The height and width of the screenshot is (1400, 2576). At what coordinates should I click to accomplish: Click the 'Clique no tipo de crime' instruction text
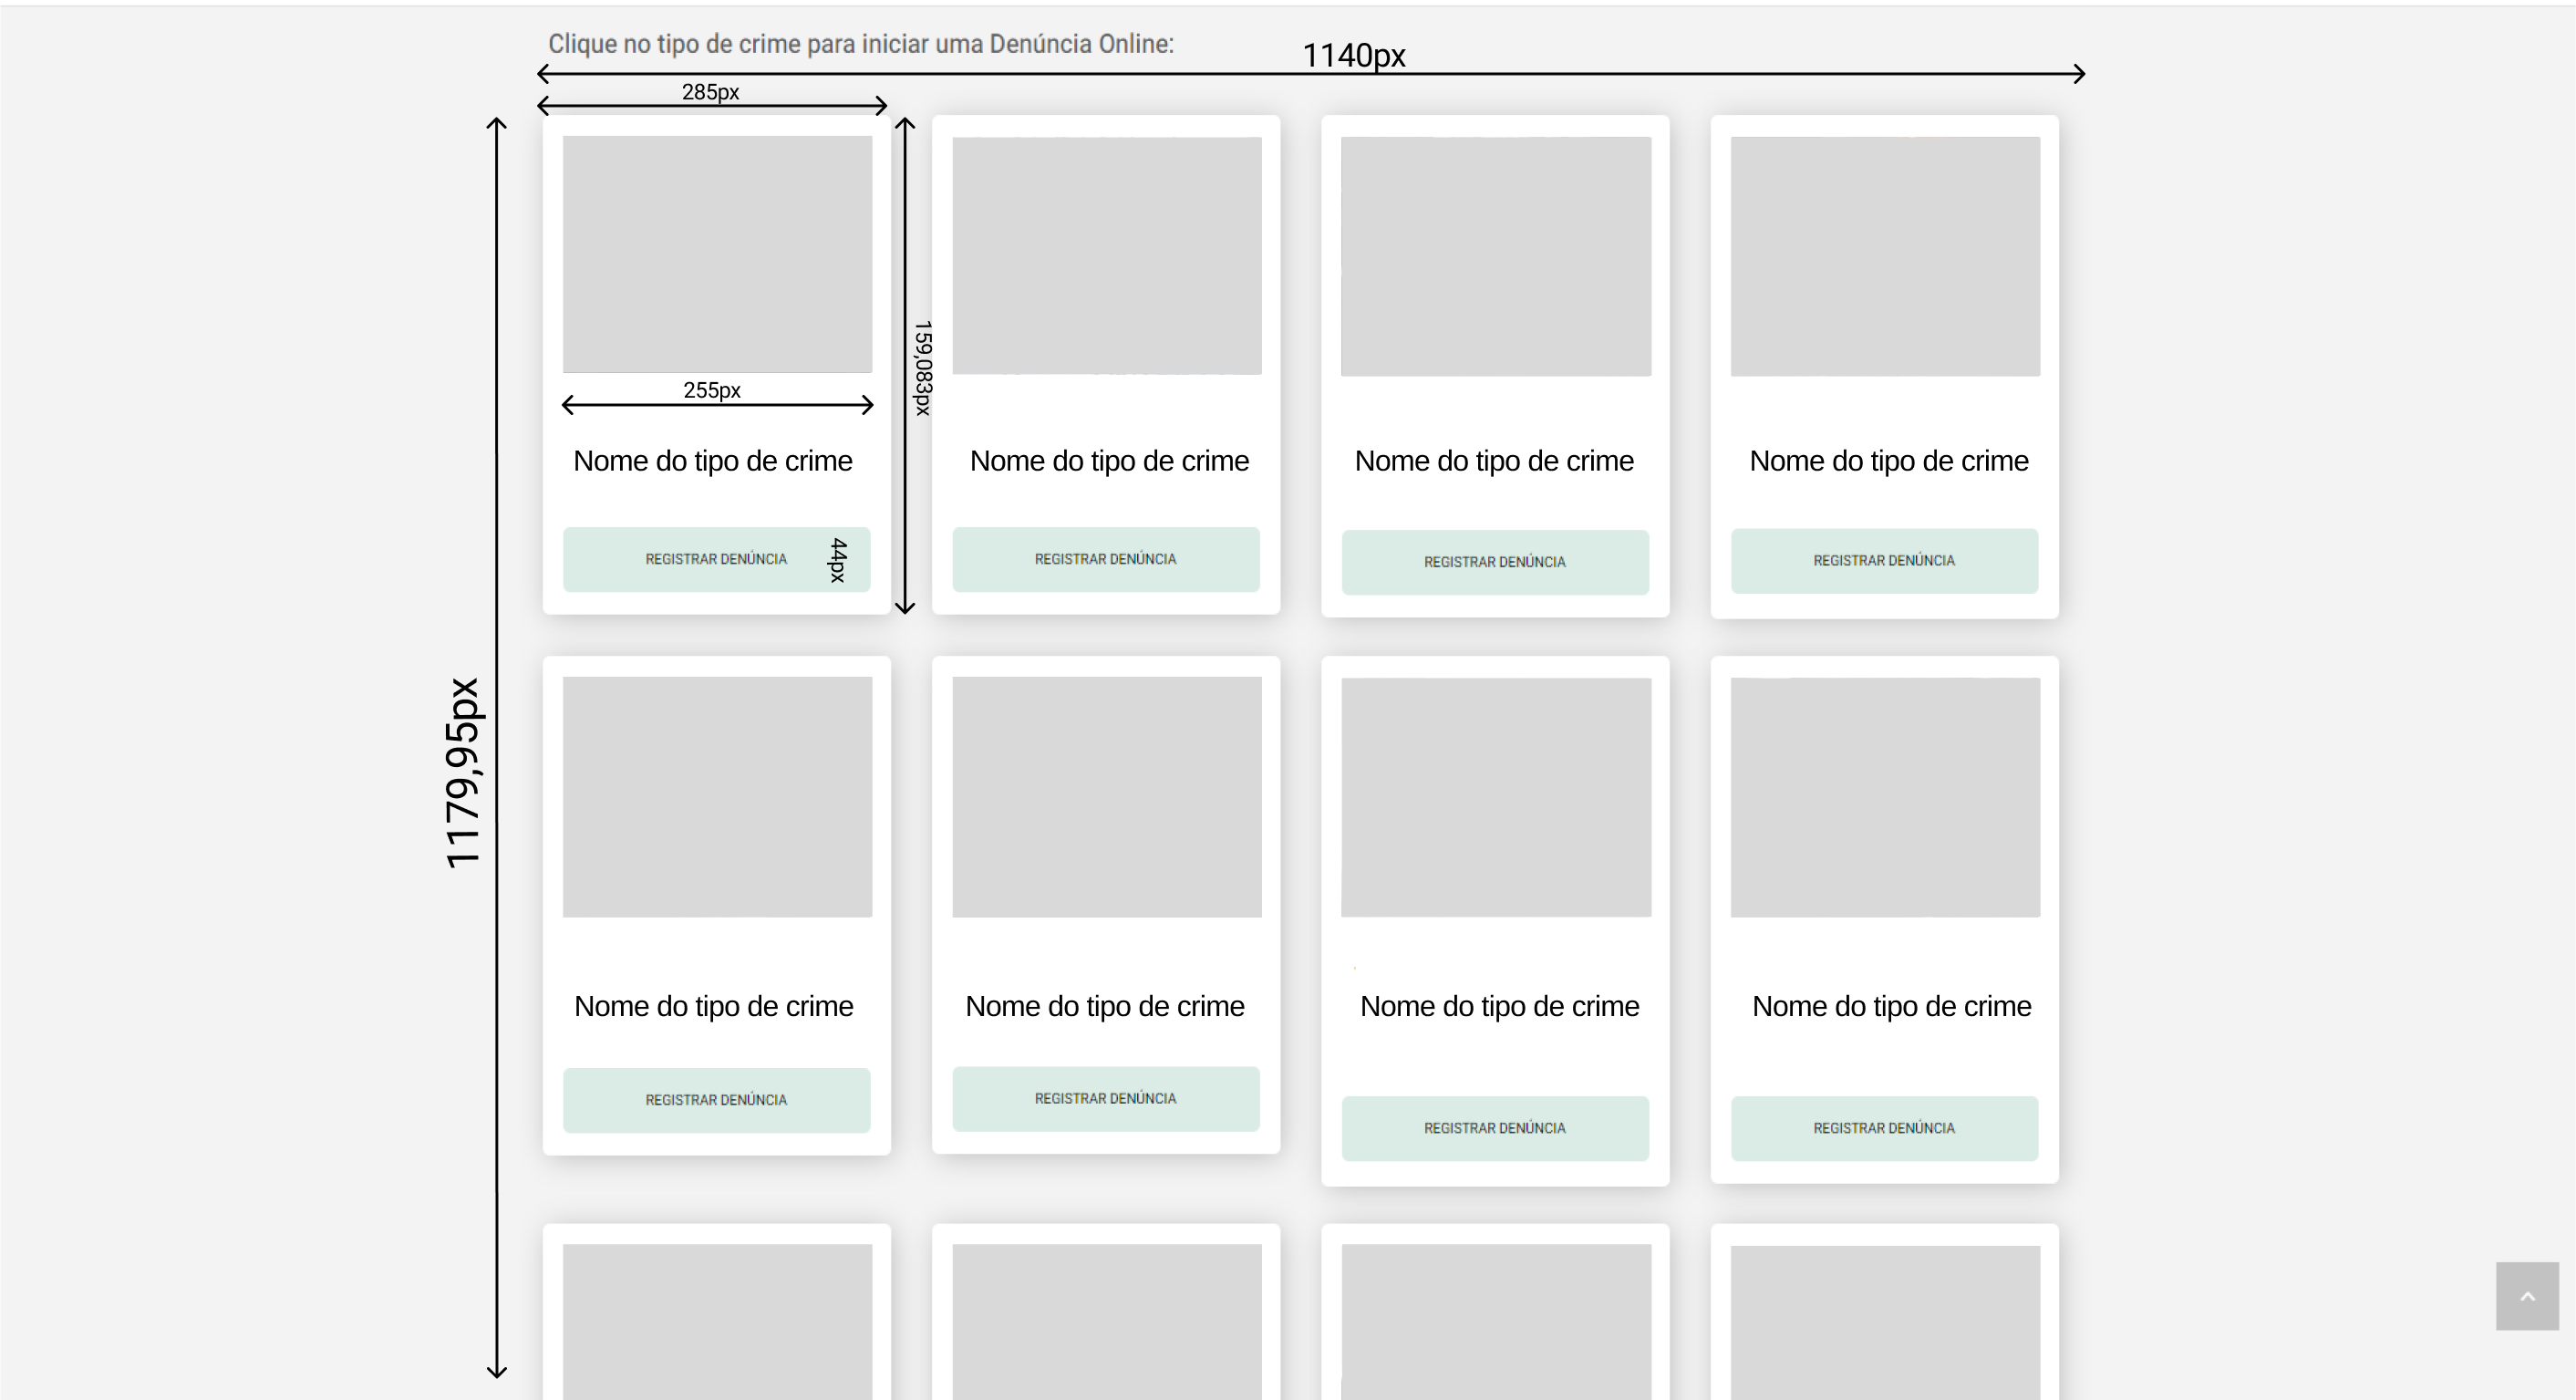click(x=861, y=44)
